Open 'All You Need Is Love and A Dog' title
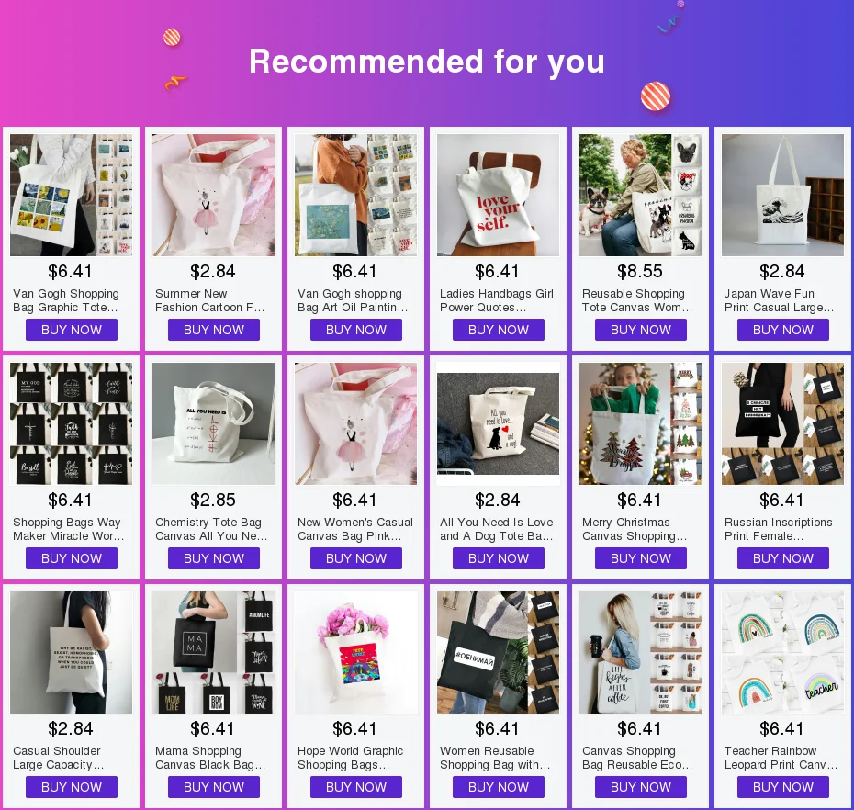 (x=497, y=530)
